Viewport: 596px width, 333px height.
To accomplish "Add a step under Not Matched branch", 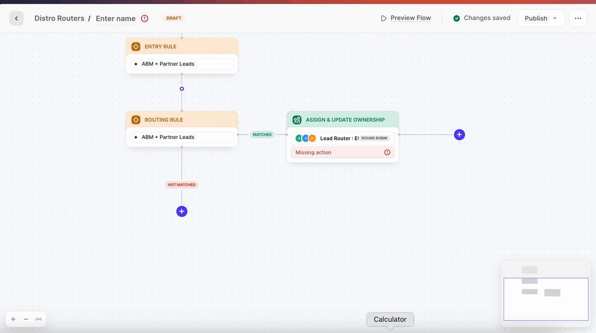I will (182, 212).
